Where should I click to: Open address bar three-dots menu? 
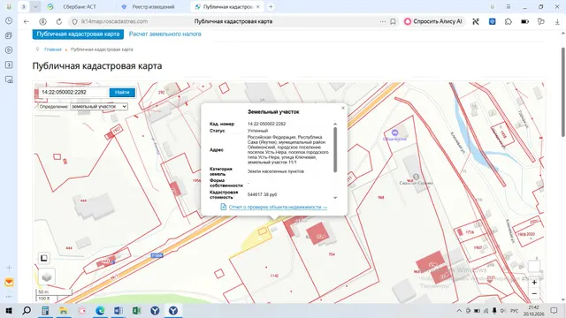[x=383, y=21]
